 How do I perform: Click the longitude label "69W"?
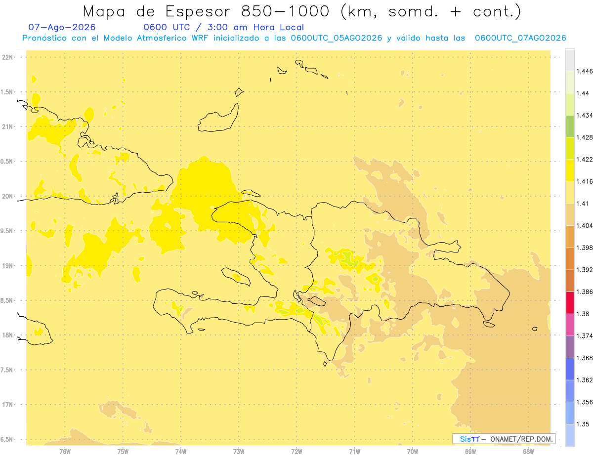(470, 452)
